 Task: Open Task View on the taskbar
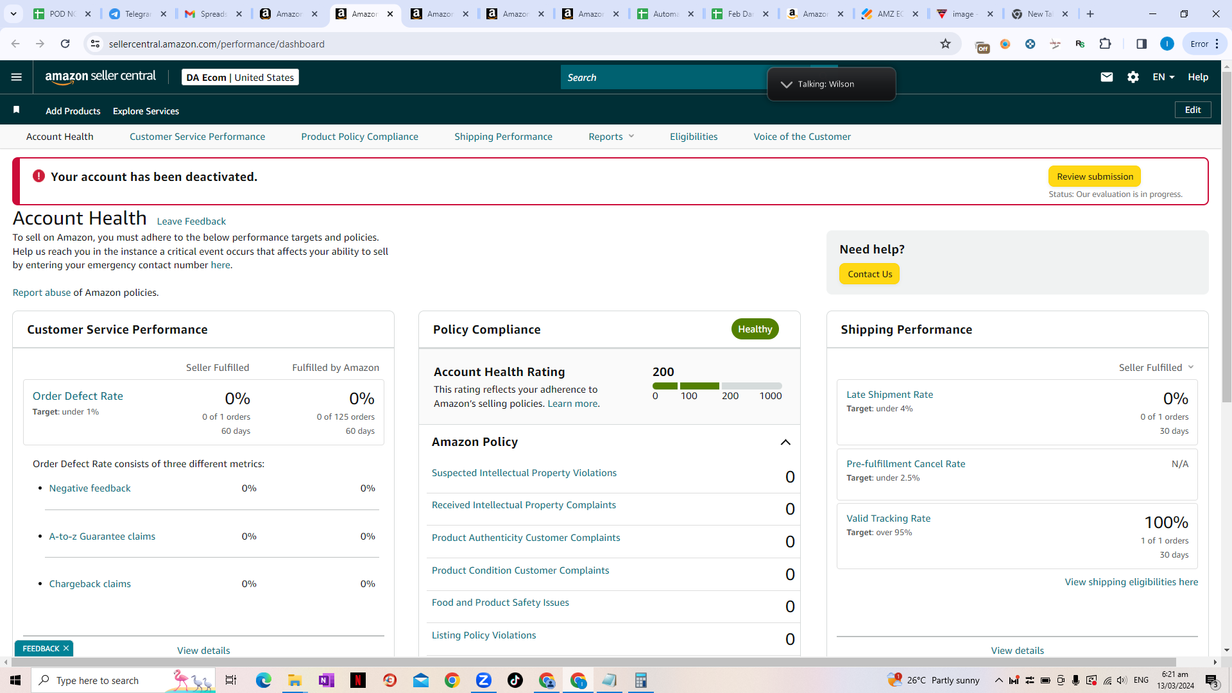pos(231,680)
